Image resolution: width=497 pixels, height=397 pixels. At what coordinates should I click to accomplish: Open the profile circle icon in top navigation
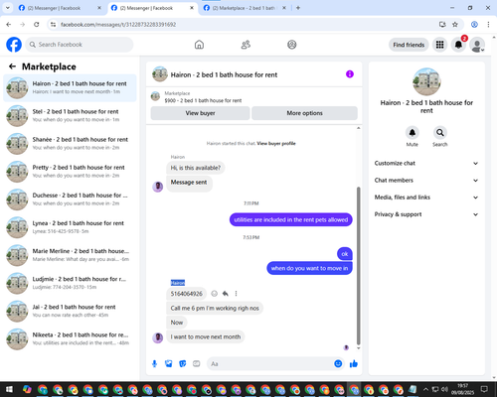tap(292, 45)
